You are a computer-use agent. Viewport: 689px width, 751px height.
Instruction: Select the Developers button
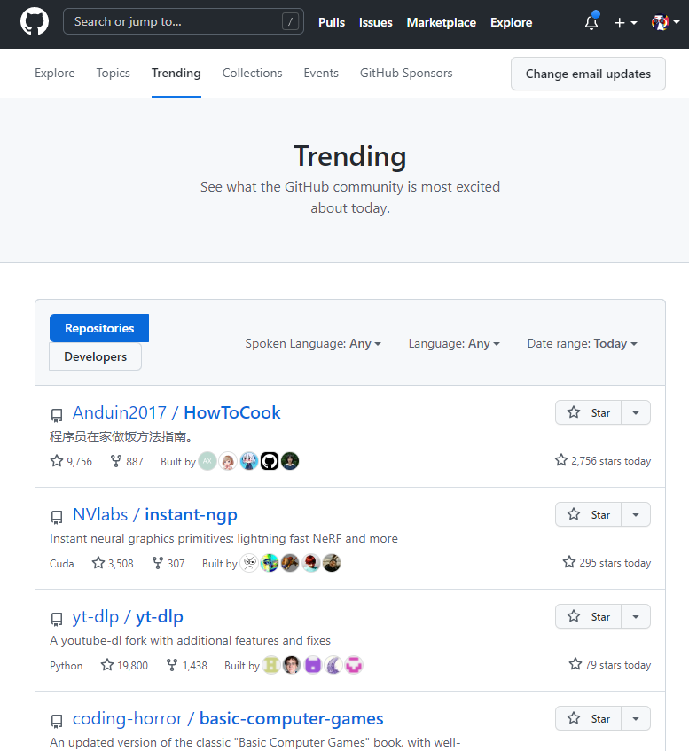point(96,356)
